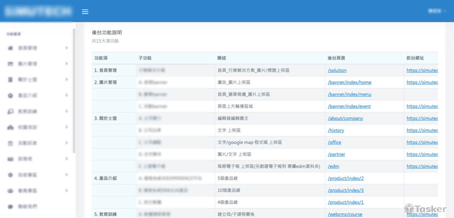This screenshot has width=454, height=218.
Task: Click the icon beside 教育訓練 in sidebar
Action: point(10,112)
